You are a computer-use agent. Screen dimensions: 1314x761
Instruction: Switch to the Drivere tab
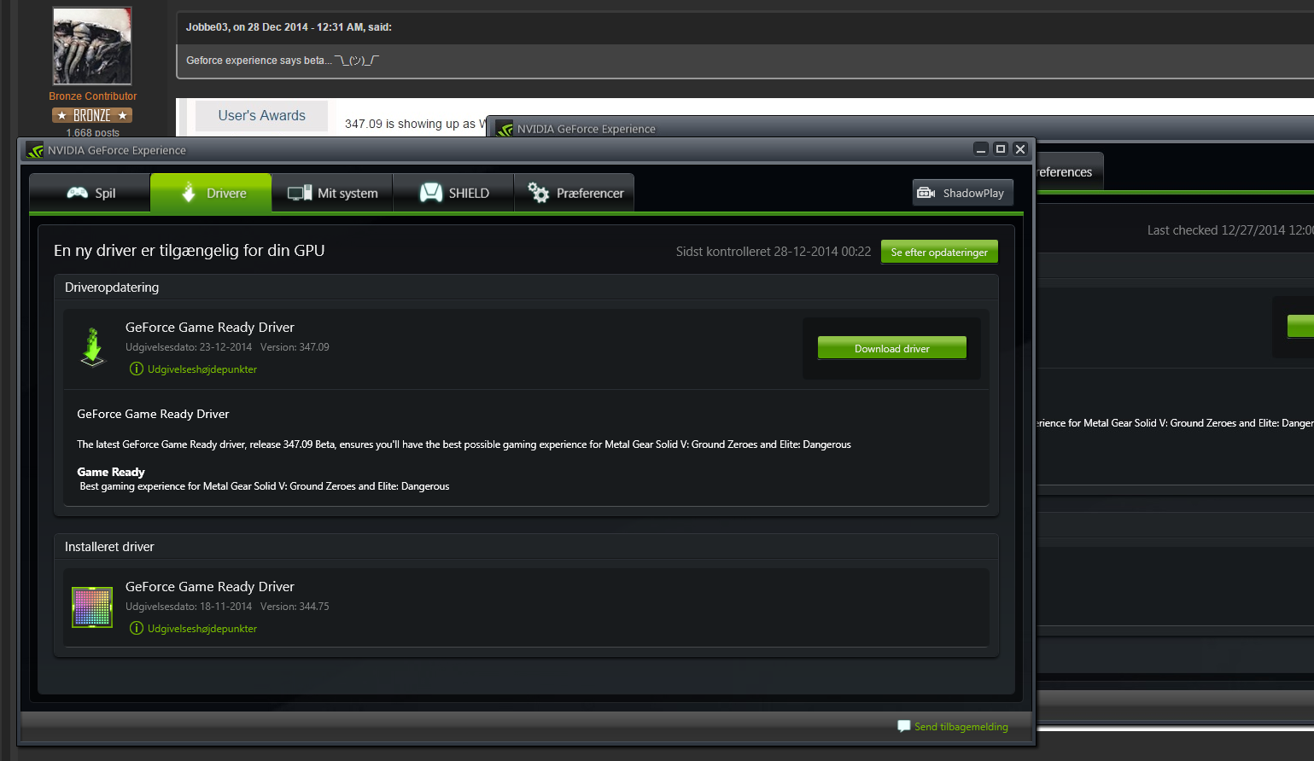click(x=211, y=193)
